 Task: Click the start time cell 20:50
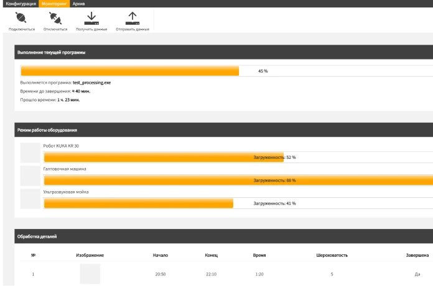point(161,274)
